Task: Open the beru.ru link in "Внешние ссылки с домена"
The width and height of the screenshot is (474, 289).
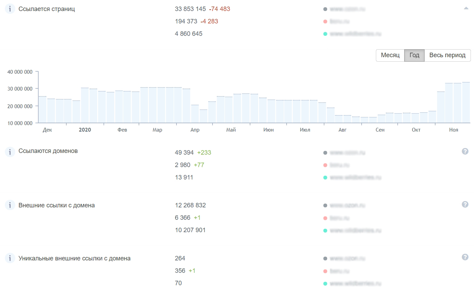Action: (340, 218)
